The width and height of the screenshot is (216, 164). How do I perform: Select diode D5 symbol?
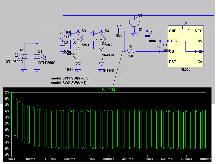[x=101, y=49]
